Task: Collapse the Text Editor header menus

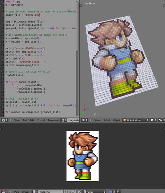Action: point(10,120)
